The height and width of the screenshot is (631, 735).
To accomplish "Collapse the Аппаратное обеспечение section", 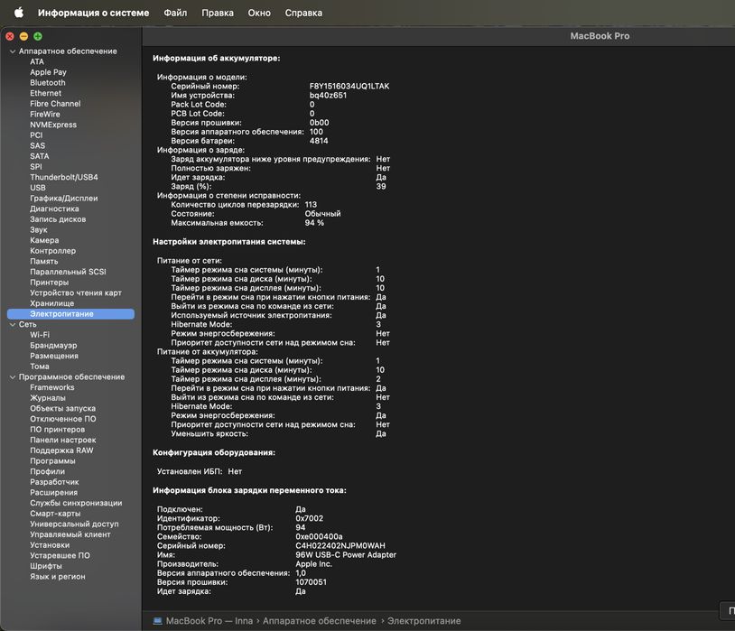I will [x=13, y=51].
